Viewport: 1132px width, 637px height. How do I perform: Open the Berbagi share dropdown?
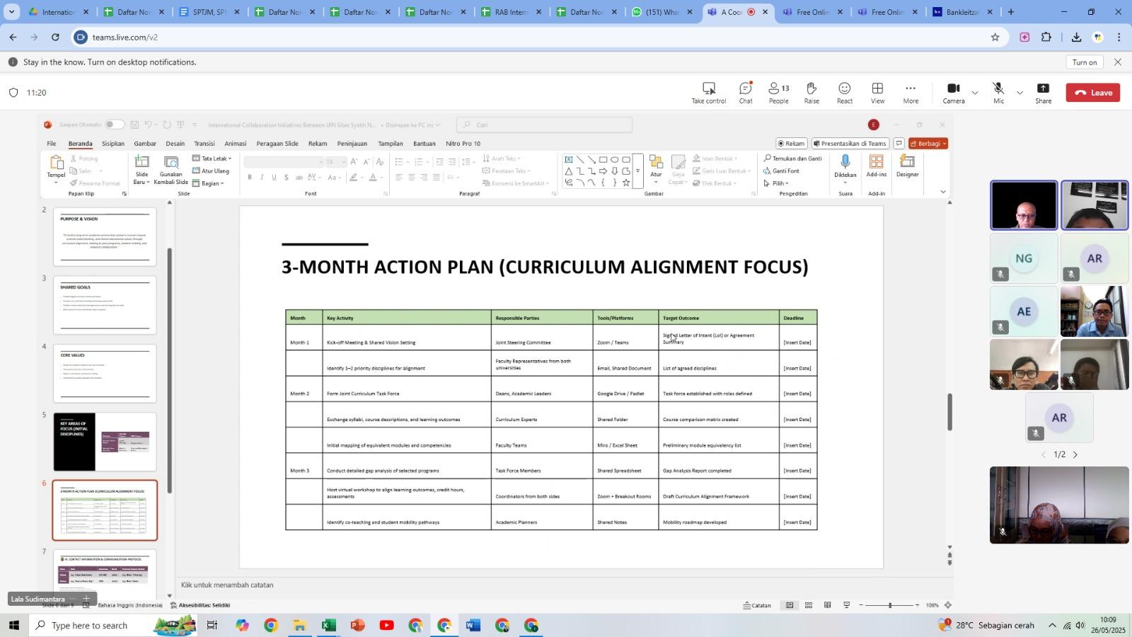click(x=928, y=144)
